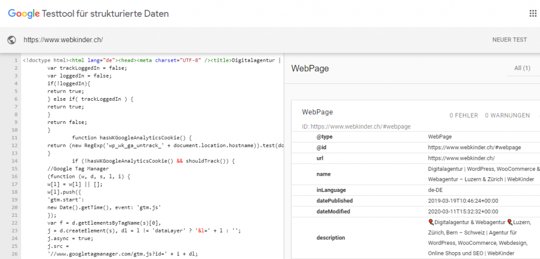Click the url property label

320,158
